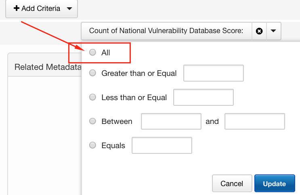Click the Less than or Equal value field

203,97
